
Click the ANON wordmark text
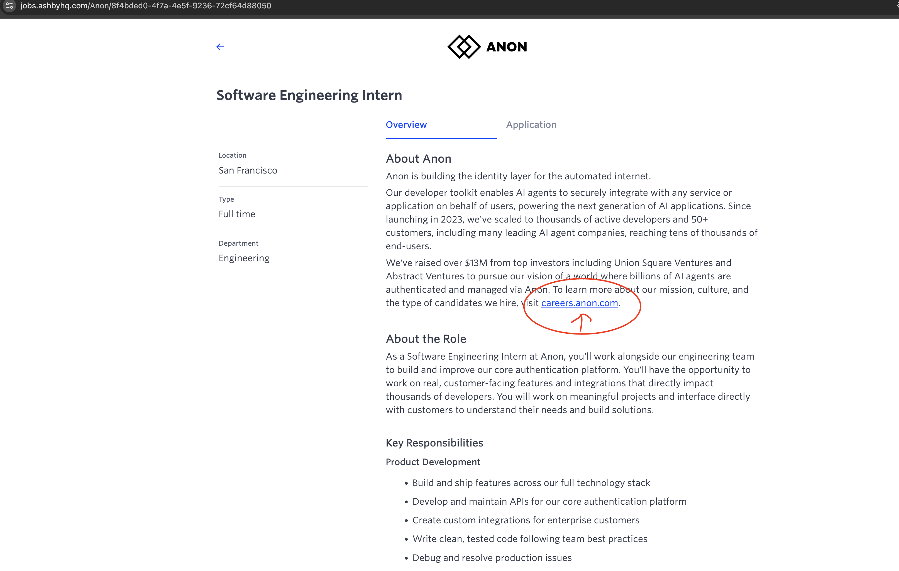click(x=506, y=47)
